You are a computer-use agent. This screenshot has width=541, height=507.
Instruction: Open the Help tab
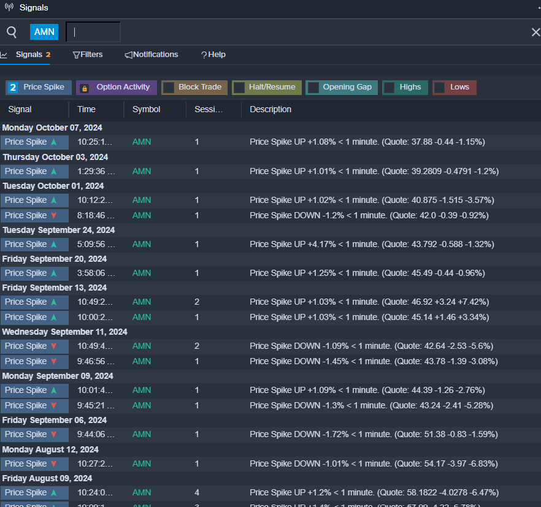pos(213,55)
